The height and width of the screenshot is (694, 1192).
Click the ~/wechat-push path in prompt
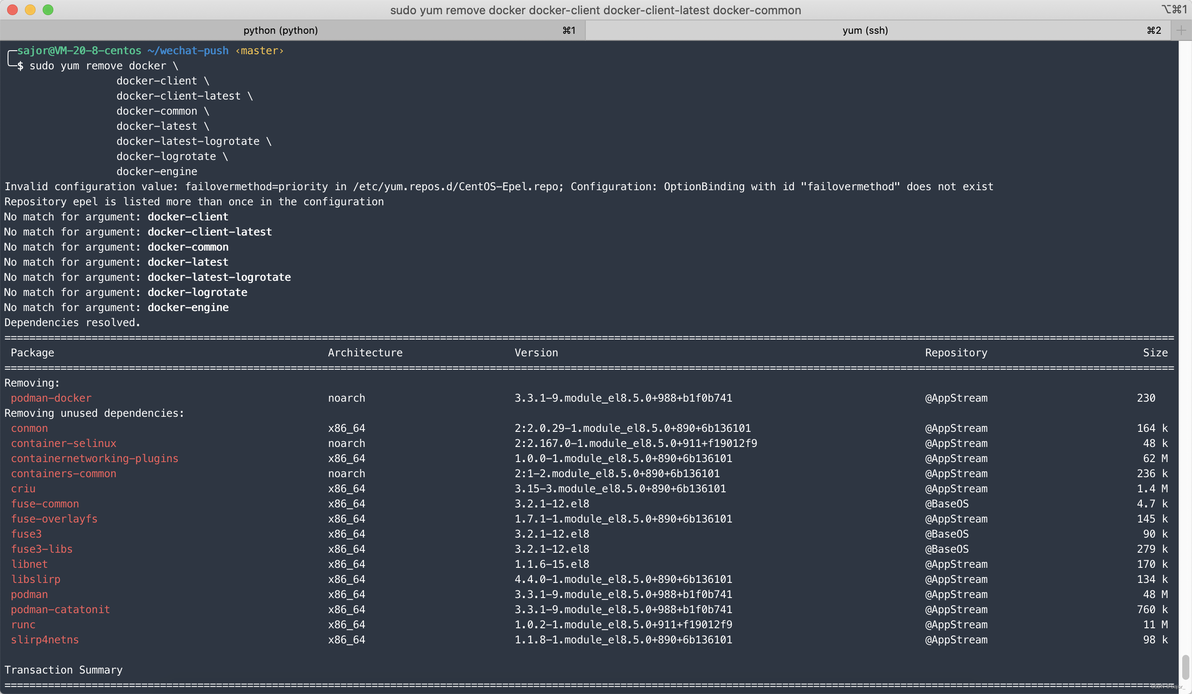tap(188, 51)
